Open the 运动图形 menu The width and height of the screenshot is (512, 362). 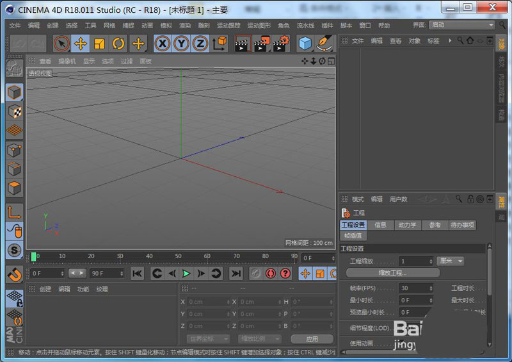tap(259, 26)
